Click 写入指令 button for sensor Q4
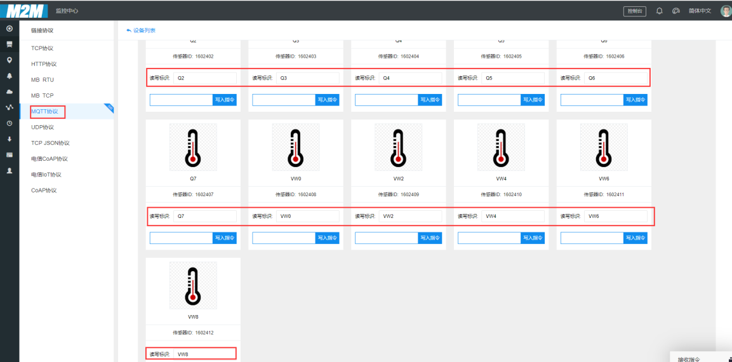The height and width of the screenshot is (362, 732). [430, 100]
